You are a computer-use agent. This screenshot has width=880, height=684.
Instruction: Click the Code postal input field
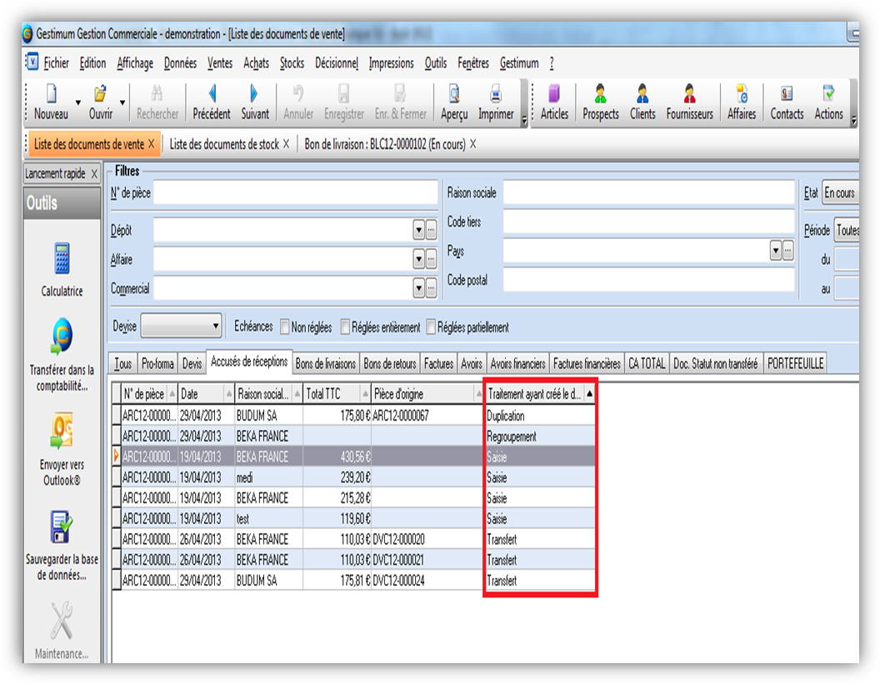click(649, 279)
